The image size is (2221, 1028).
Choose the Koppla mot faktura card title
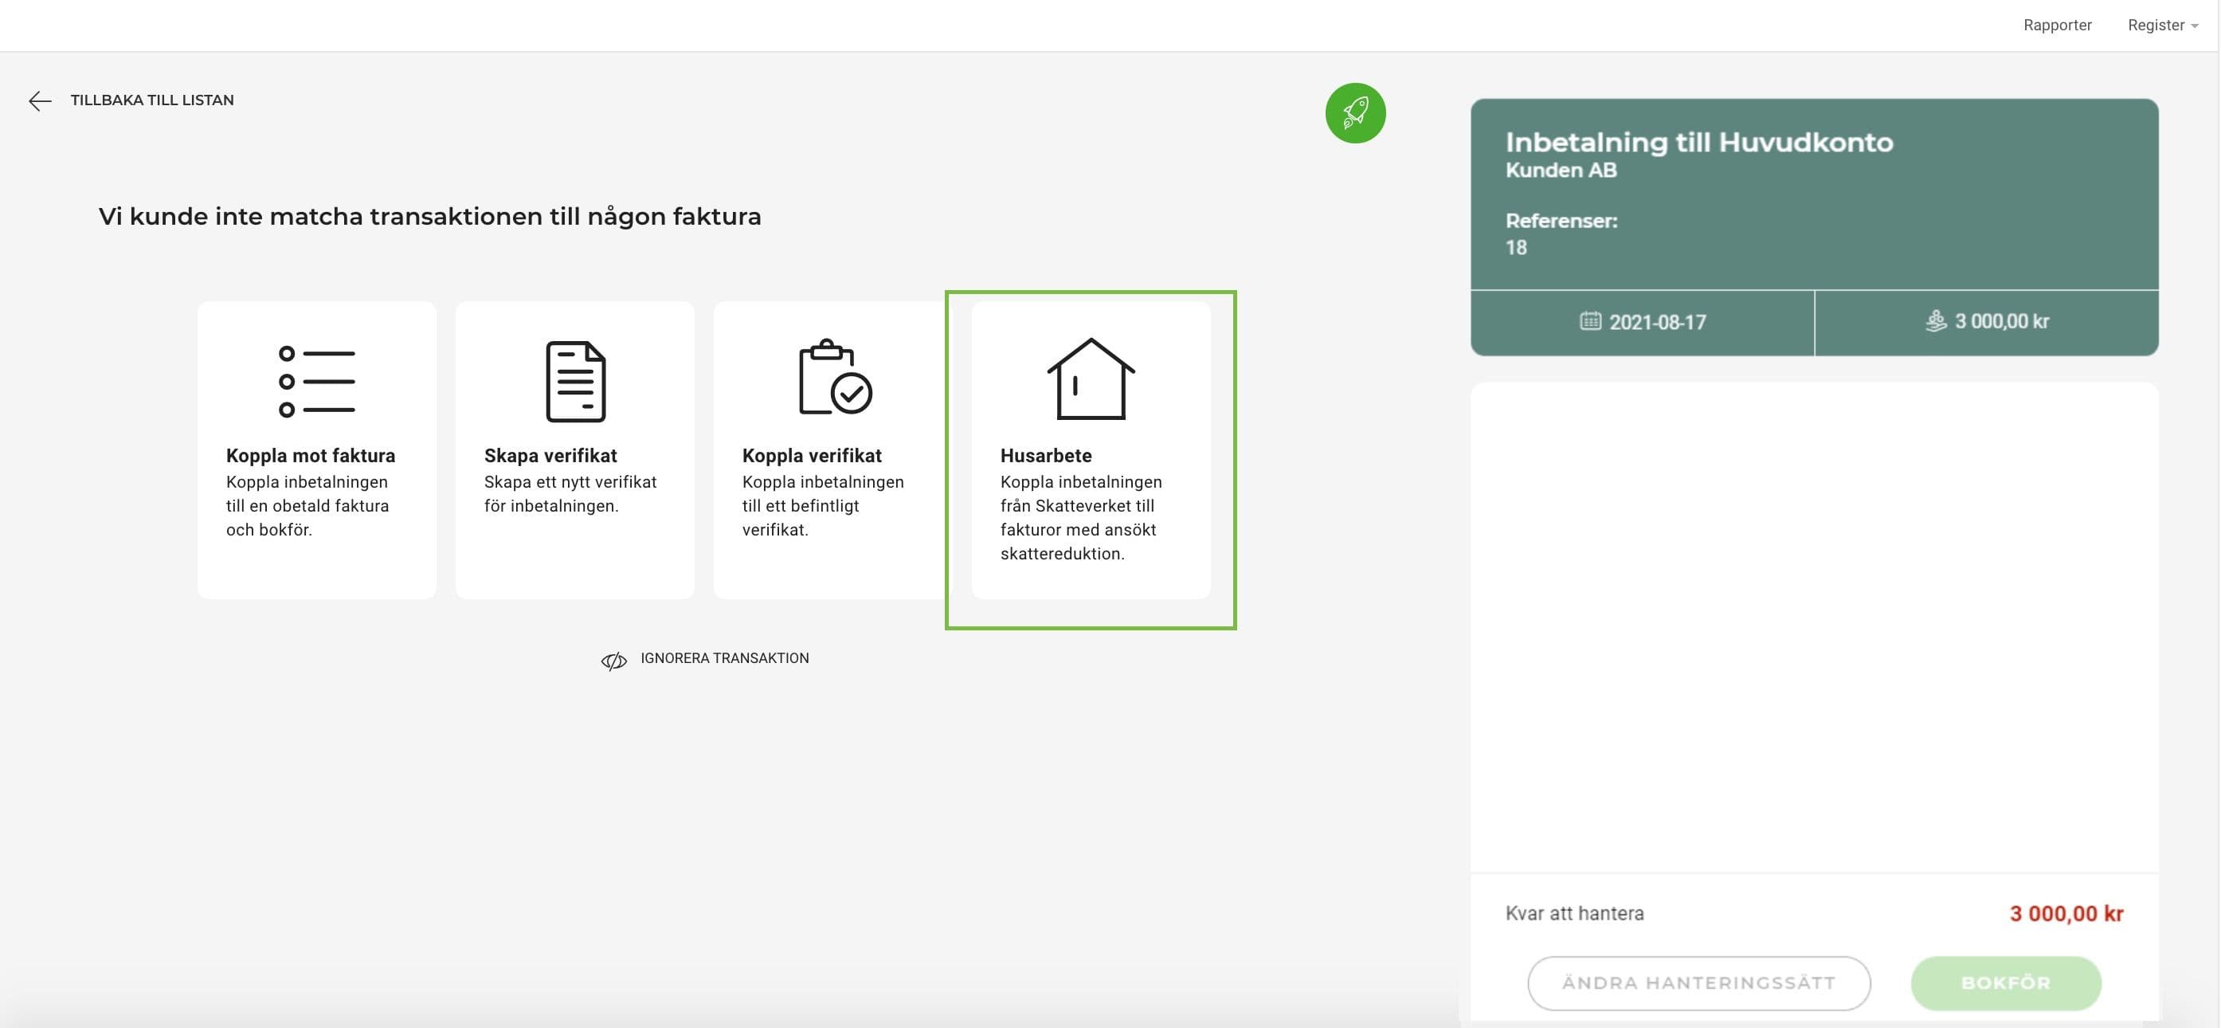click(x=311, y=455)
